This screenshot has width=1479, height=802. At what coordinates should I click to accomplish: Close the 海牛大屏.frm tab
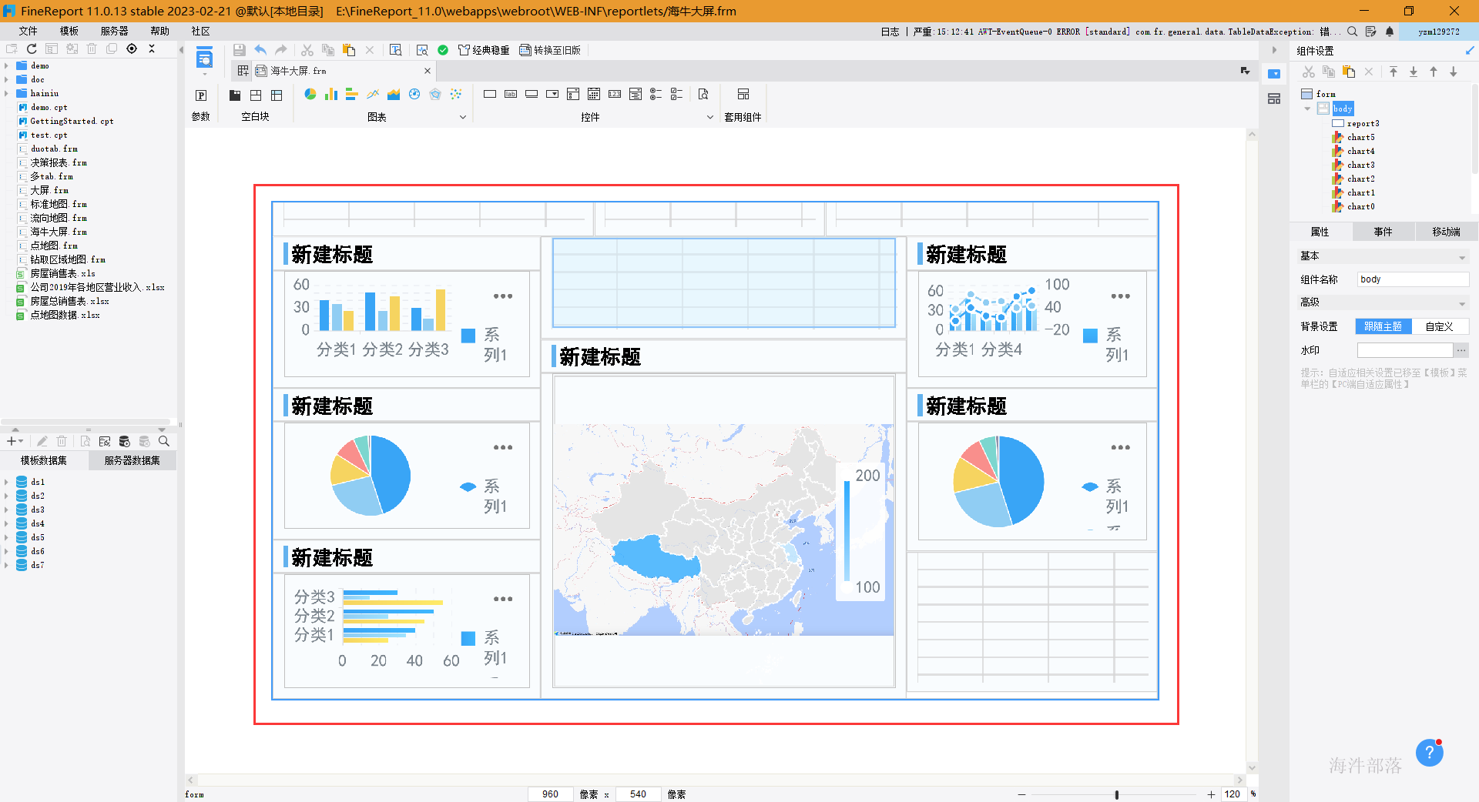pyautogui.click(x=428, y=71)
